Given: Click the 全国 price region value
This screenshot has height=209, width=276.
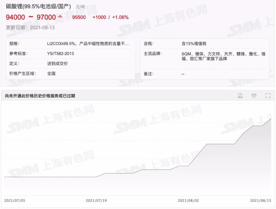Looking at the screenshot, I should tap(51, 73).
